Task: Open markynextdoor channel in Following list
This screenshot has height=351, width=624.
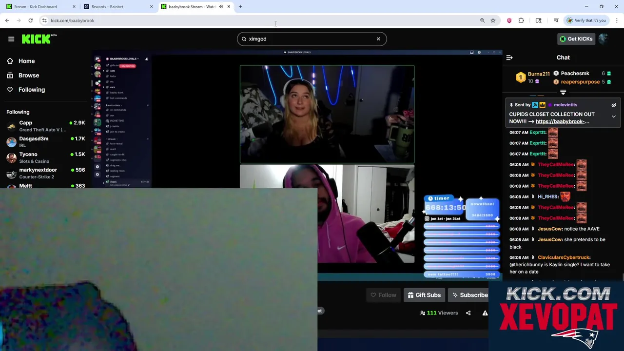Action: pos(46,173)
